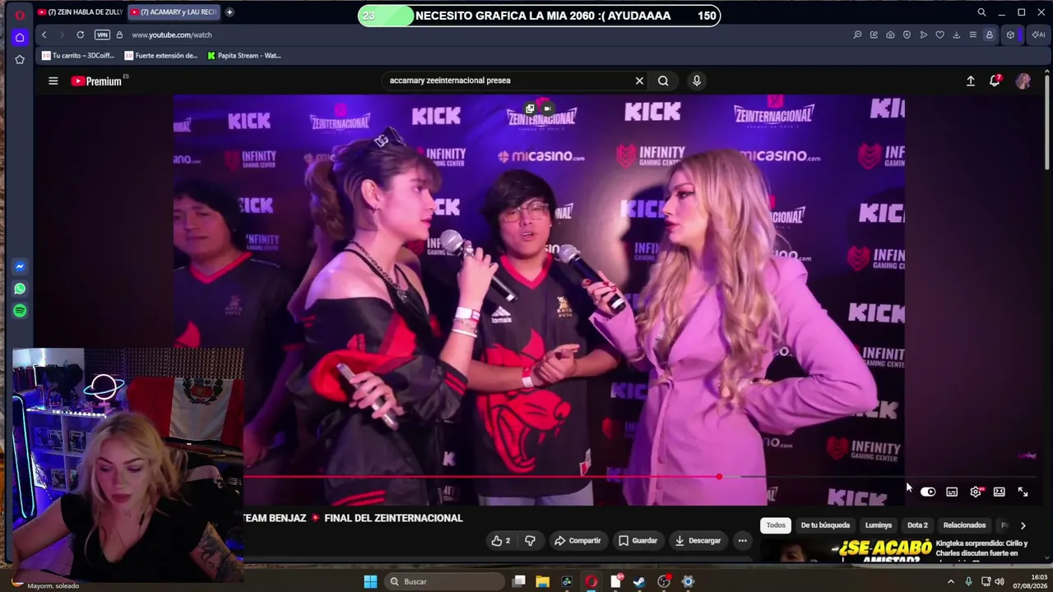Go to Opera sidebar home button
Image resolution: width=1053 pixels, height=592 pixels.
coord(20,37)
